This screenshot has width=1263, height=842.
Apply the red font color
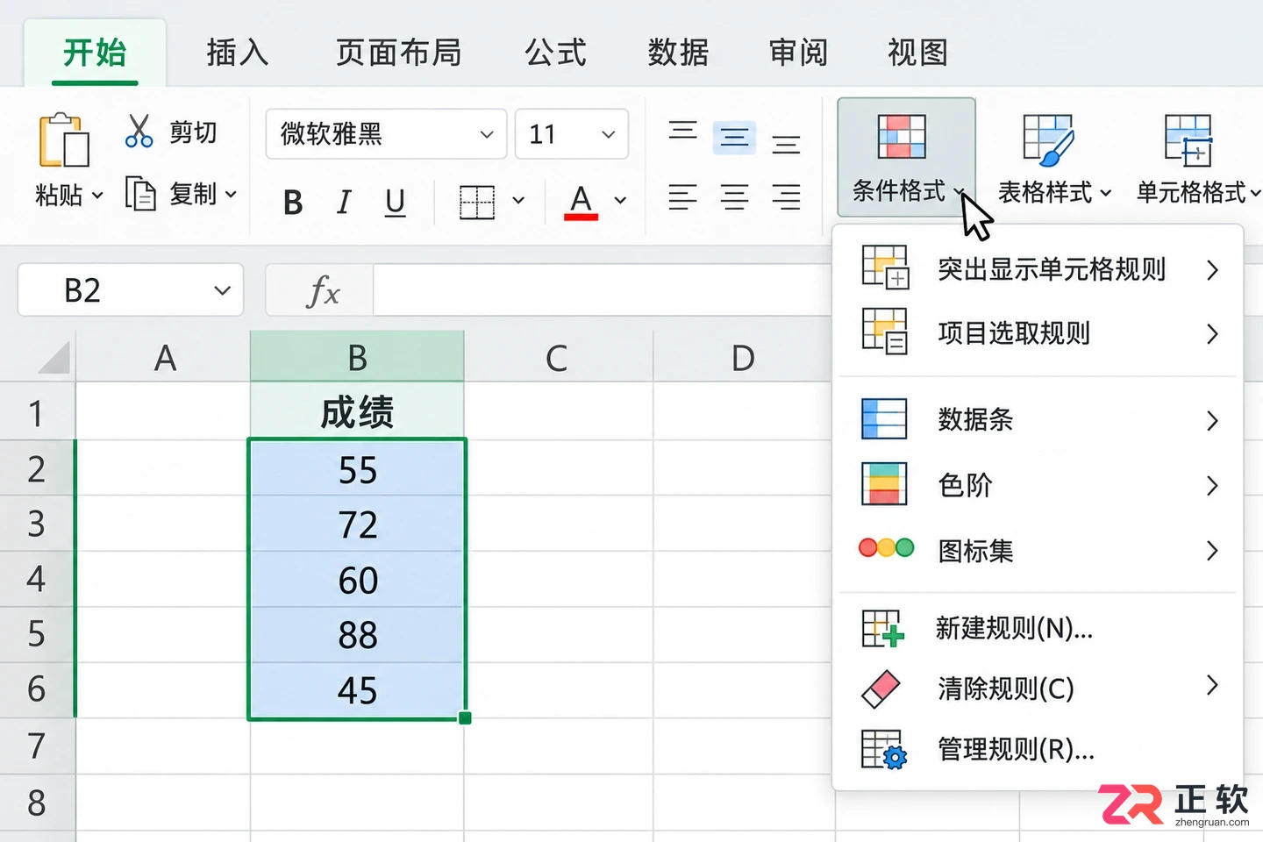point(581,202)
